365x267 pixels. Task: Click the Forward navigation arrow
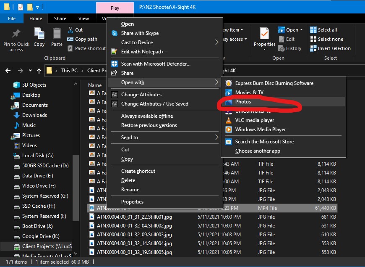21,71
